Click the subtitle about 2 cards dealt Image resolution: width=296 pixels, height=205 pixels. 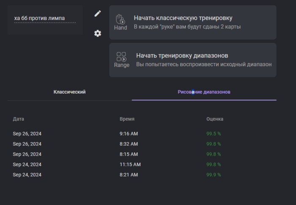(x=187, y=27)
